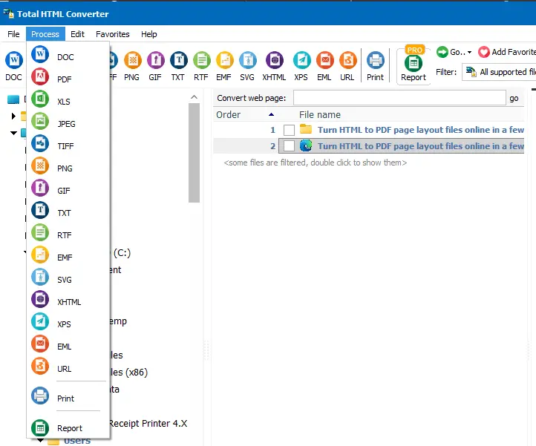Choose PDF in the Process menu
Screen dimensions: 536x446
68,79
